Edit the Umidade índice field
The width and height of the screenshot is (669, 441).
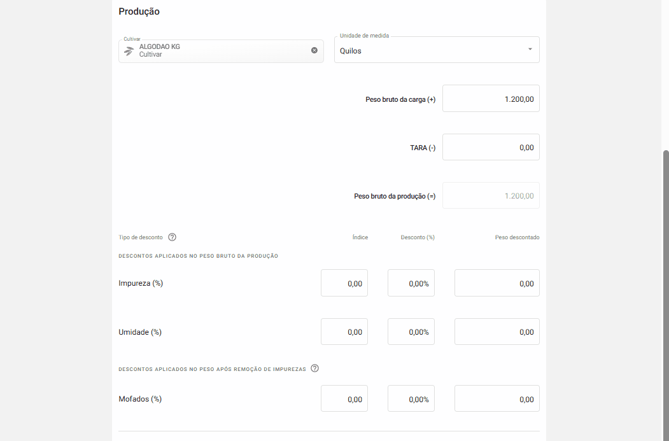(x=344, y=332)
